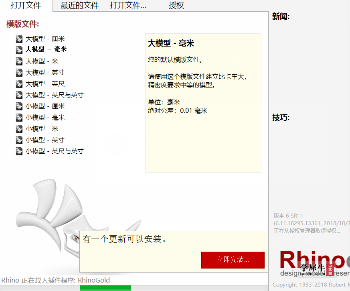Image resolution: width=350 pixels, height=291 pixels.
Task: Switch to the 打开文件 tab
Action: (26, 5)
